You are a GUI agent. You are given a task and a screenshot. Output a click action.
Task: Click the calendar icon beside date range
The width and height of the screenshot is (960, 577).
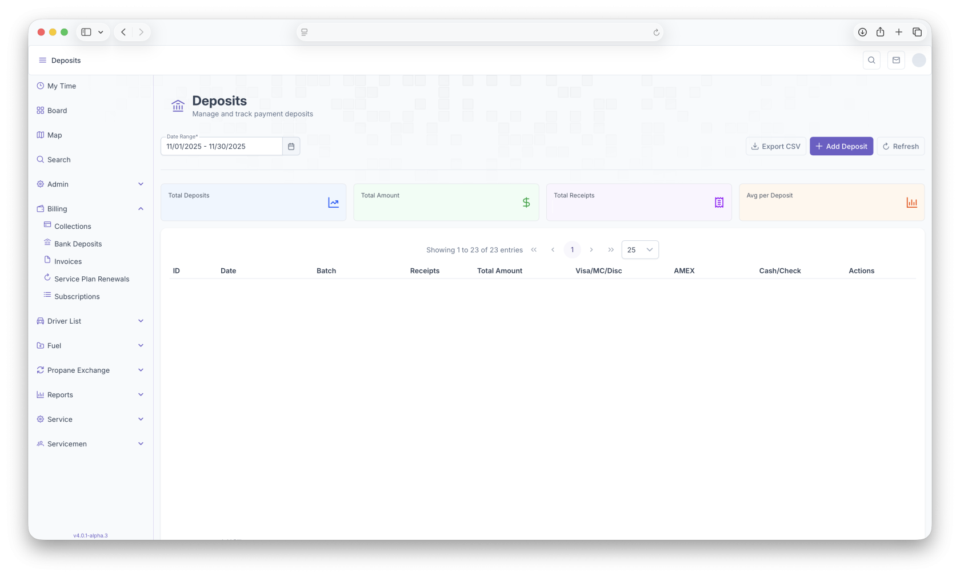tap(291, 147)
